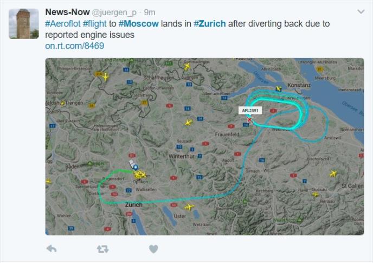This screenshot has width=373, height=263.
Task: Select the yellow plane north of Winterthur
Action: coord(189,123)
